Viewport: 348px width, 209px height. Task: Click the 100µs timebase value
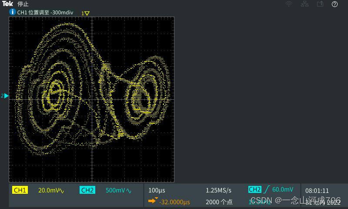coord(157,190)
